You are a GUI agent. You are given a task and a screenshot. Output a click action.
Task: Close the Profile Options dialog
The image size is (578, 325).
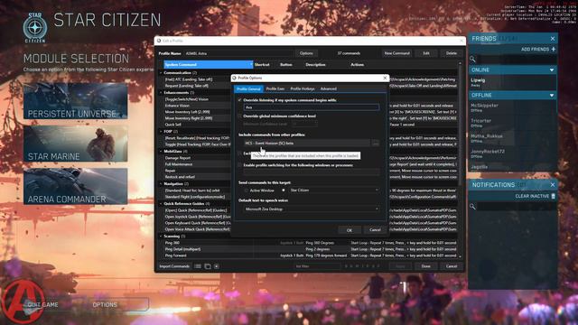[385, 78]
